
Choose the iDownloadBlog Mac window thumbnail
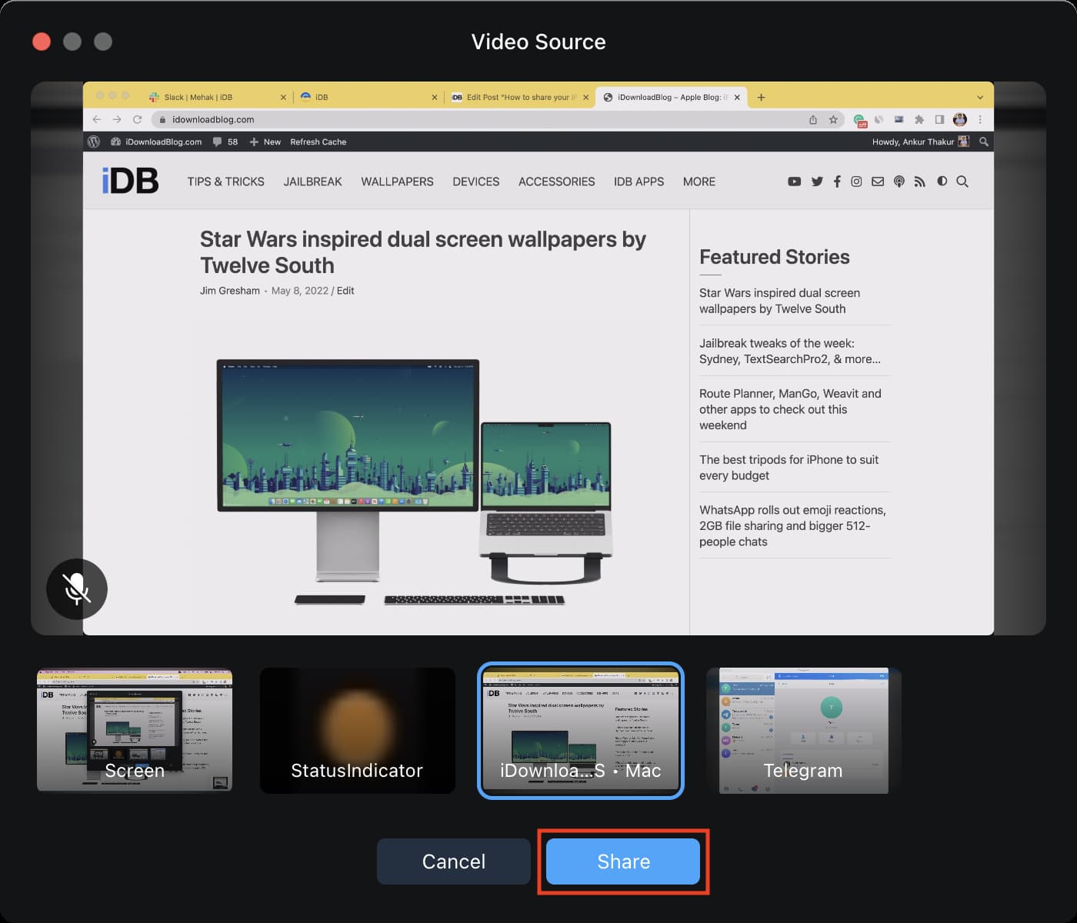581,730
